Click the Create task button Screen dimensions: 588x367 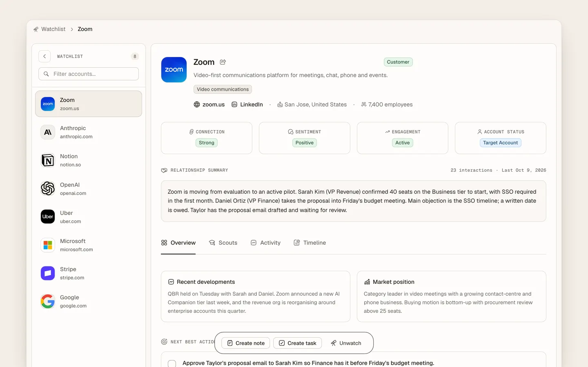pos(297,343)
